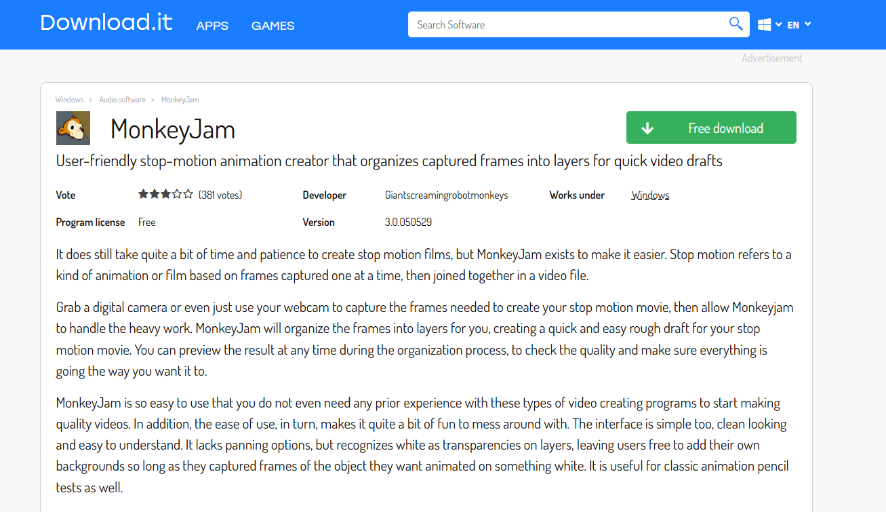
Task: Click the Works under label
Action: [x=577, y=195]
